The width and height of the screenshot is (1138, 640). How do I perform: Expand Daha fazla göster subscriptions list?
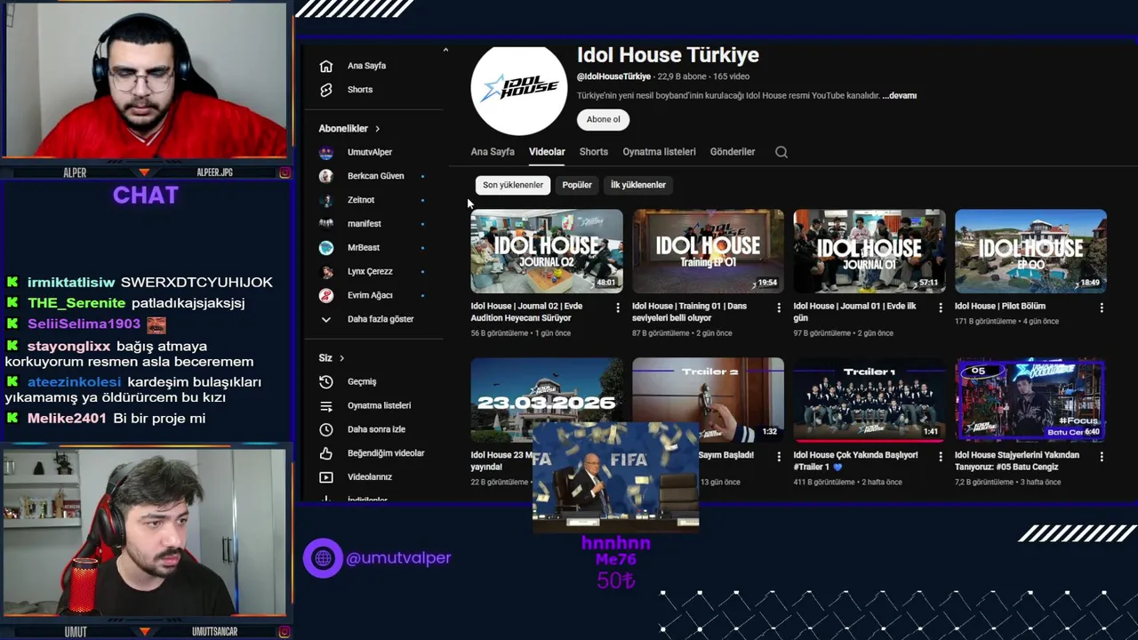(368, 319)
